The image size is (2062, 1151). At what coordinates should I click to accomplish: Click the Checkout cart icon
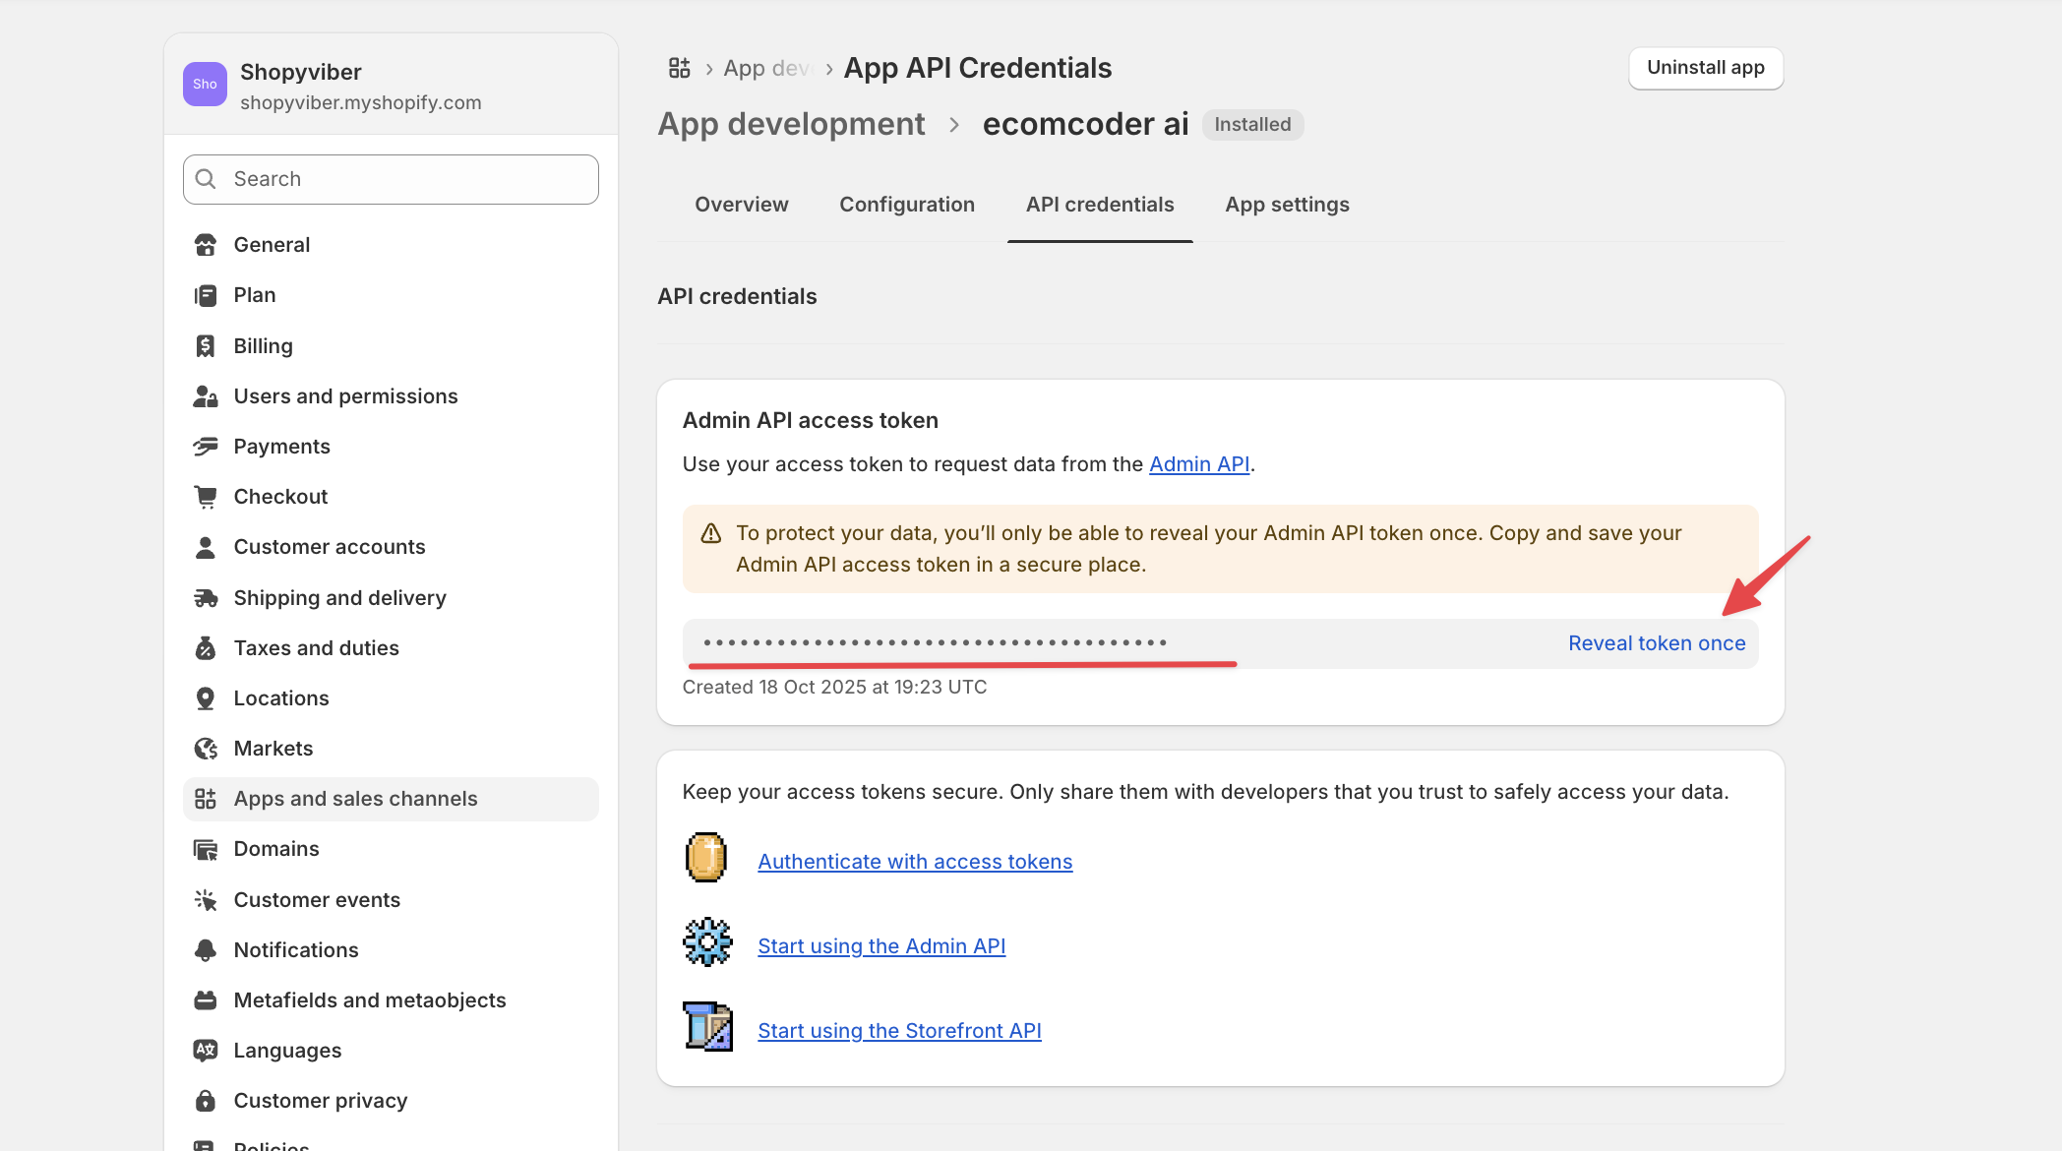coord(206,497)
